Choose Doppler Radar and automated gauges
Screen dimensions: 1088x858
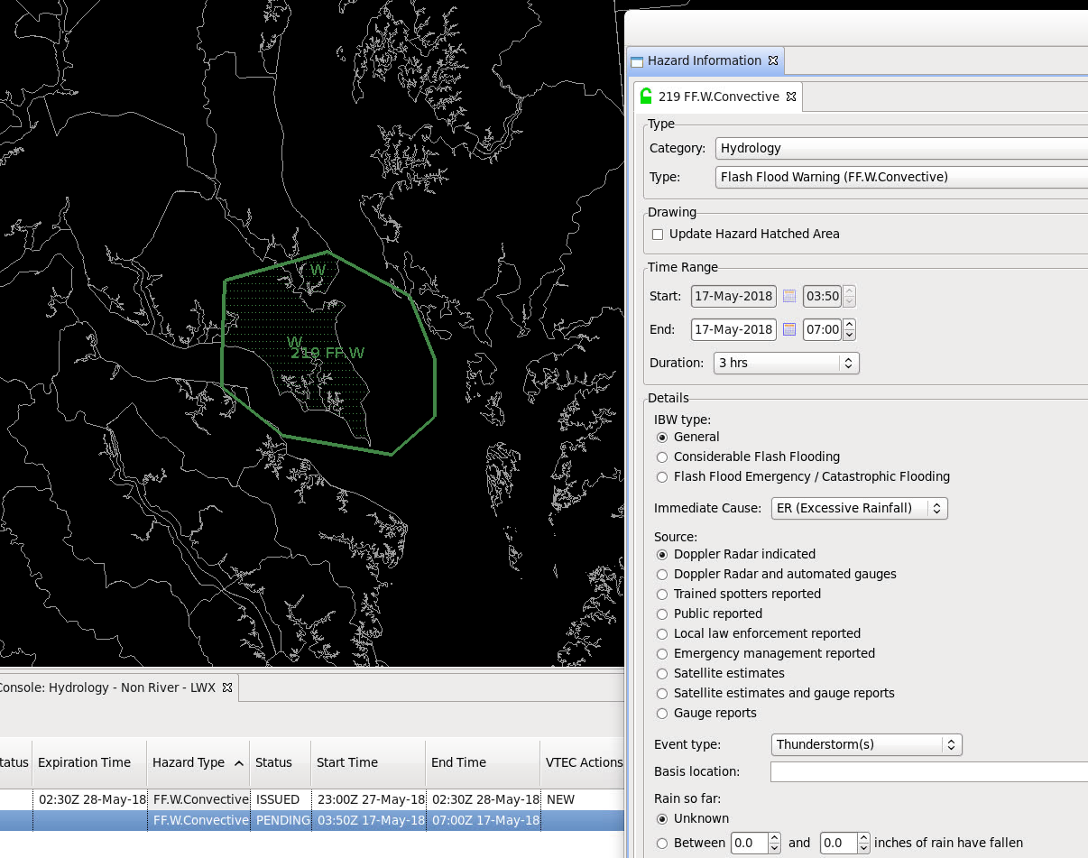662,575
